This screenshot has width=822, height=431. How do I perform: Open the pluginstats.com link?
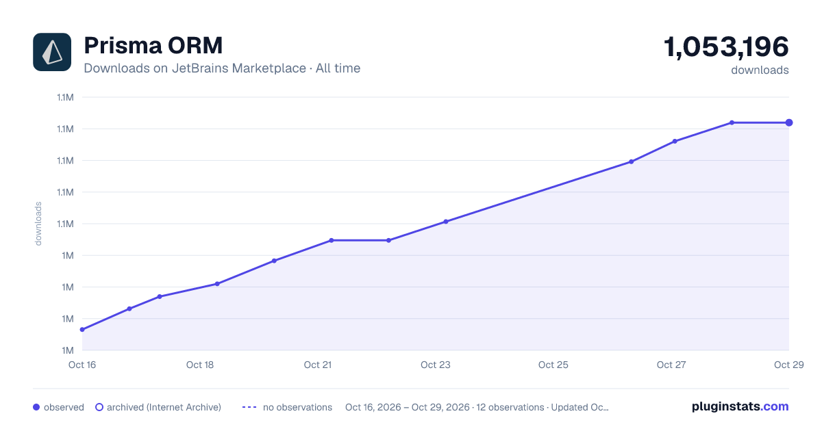click(x=740, y=406)
